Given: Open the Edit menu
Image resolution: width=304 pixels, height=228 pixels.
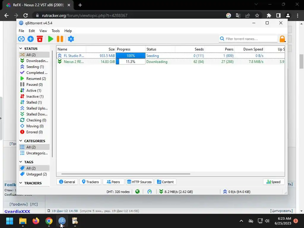Looking at the screenshot, I should pos(31,31).
